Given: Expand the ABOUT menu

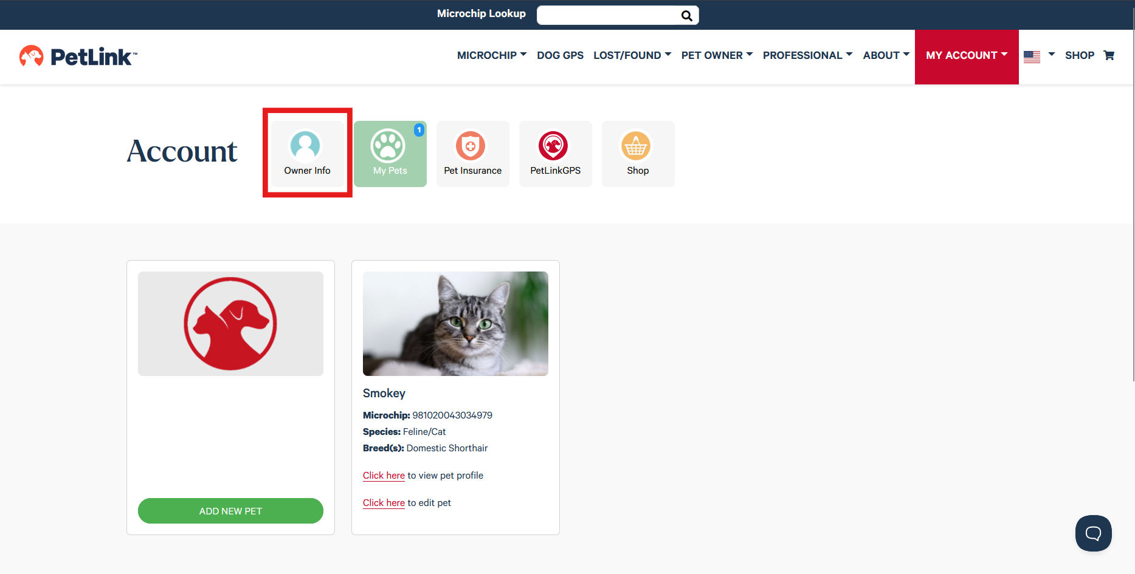Looking at the screenshot, I should tap(886, 55).
